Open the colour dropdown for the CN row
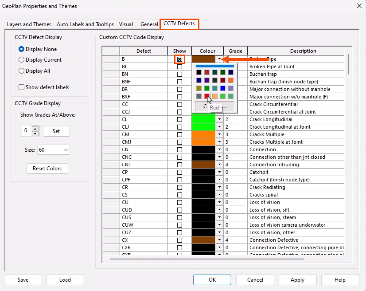 click(220, 149)
